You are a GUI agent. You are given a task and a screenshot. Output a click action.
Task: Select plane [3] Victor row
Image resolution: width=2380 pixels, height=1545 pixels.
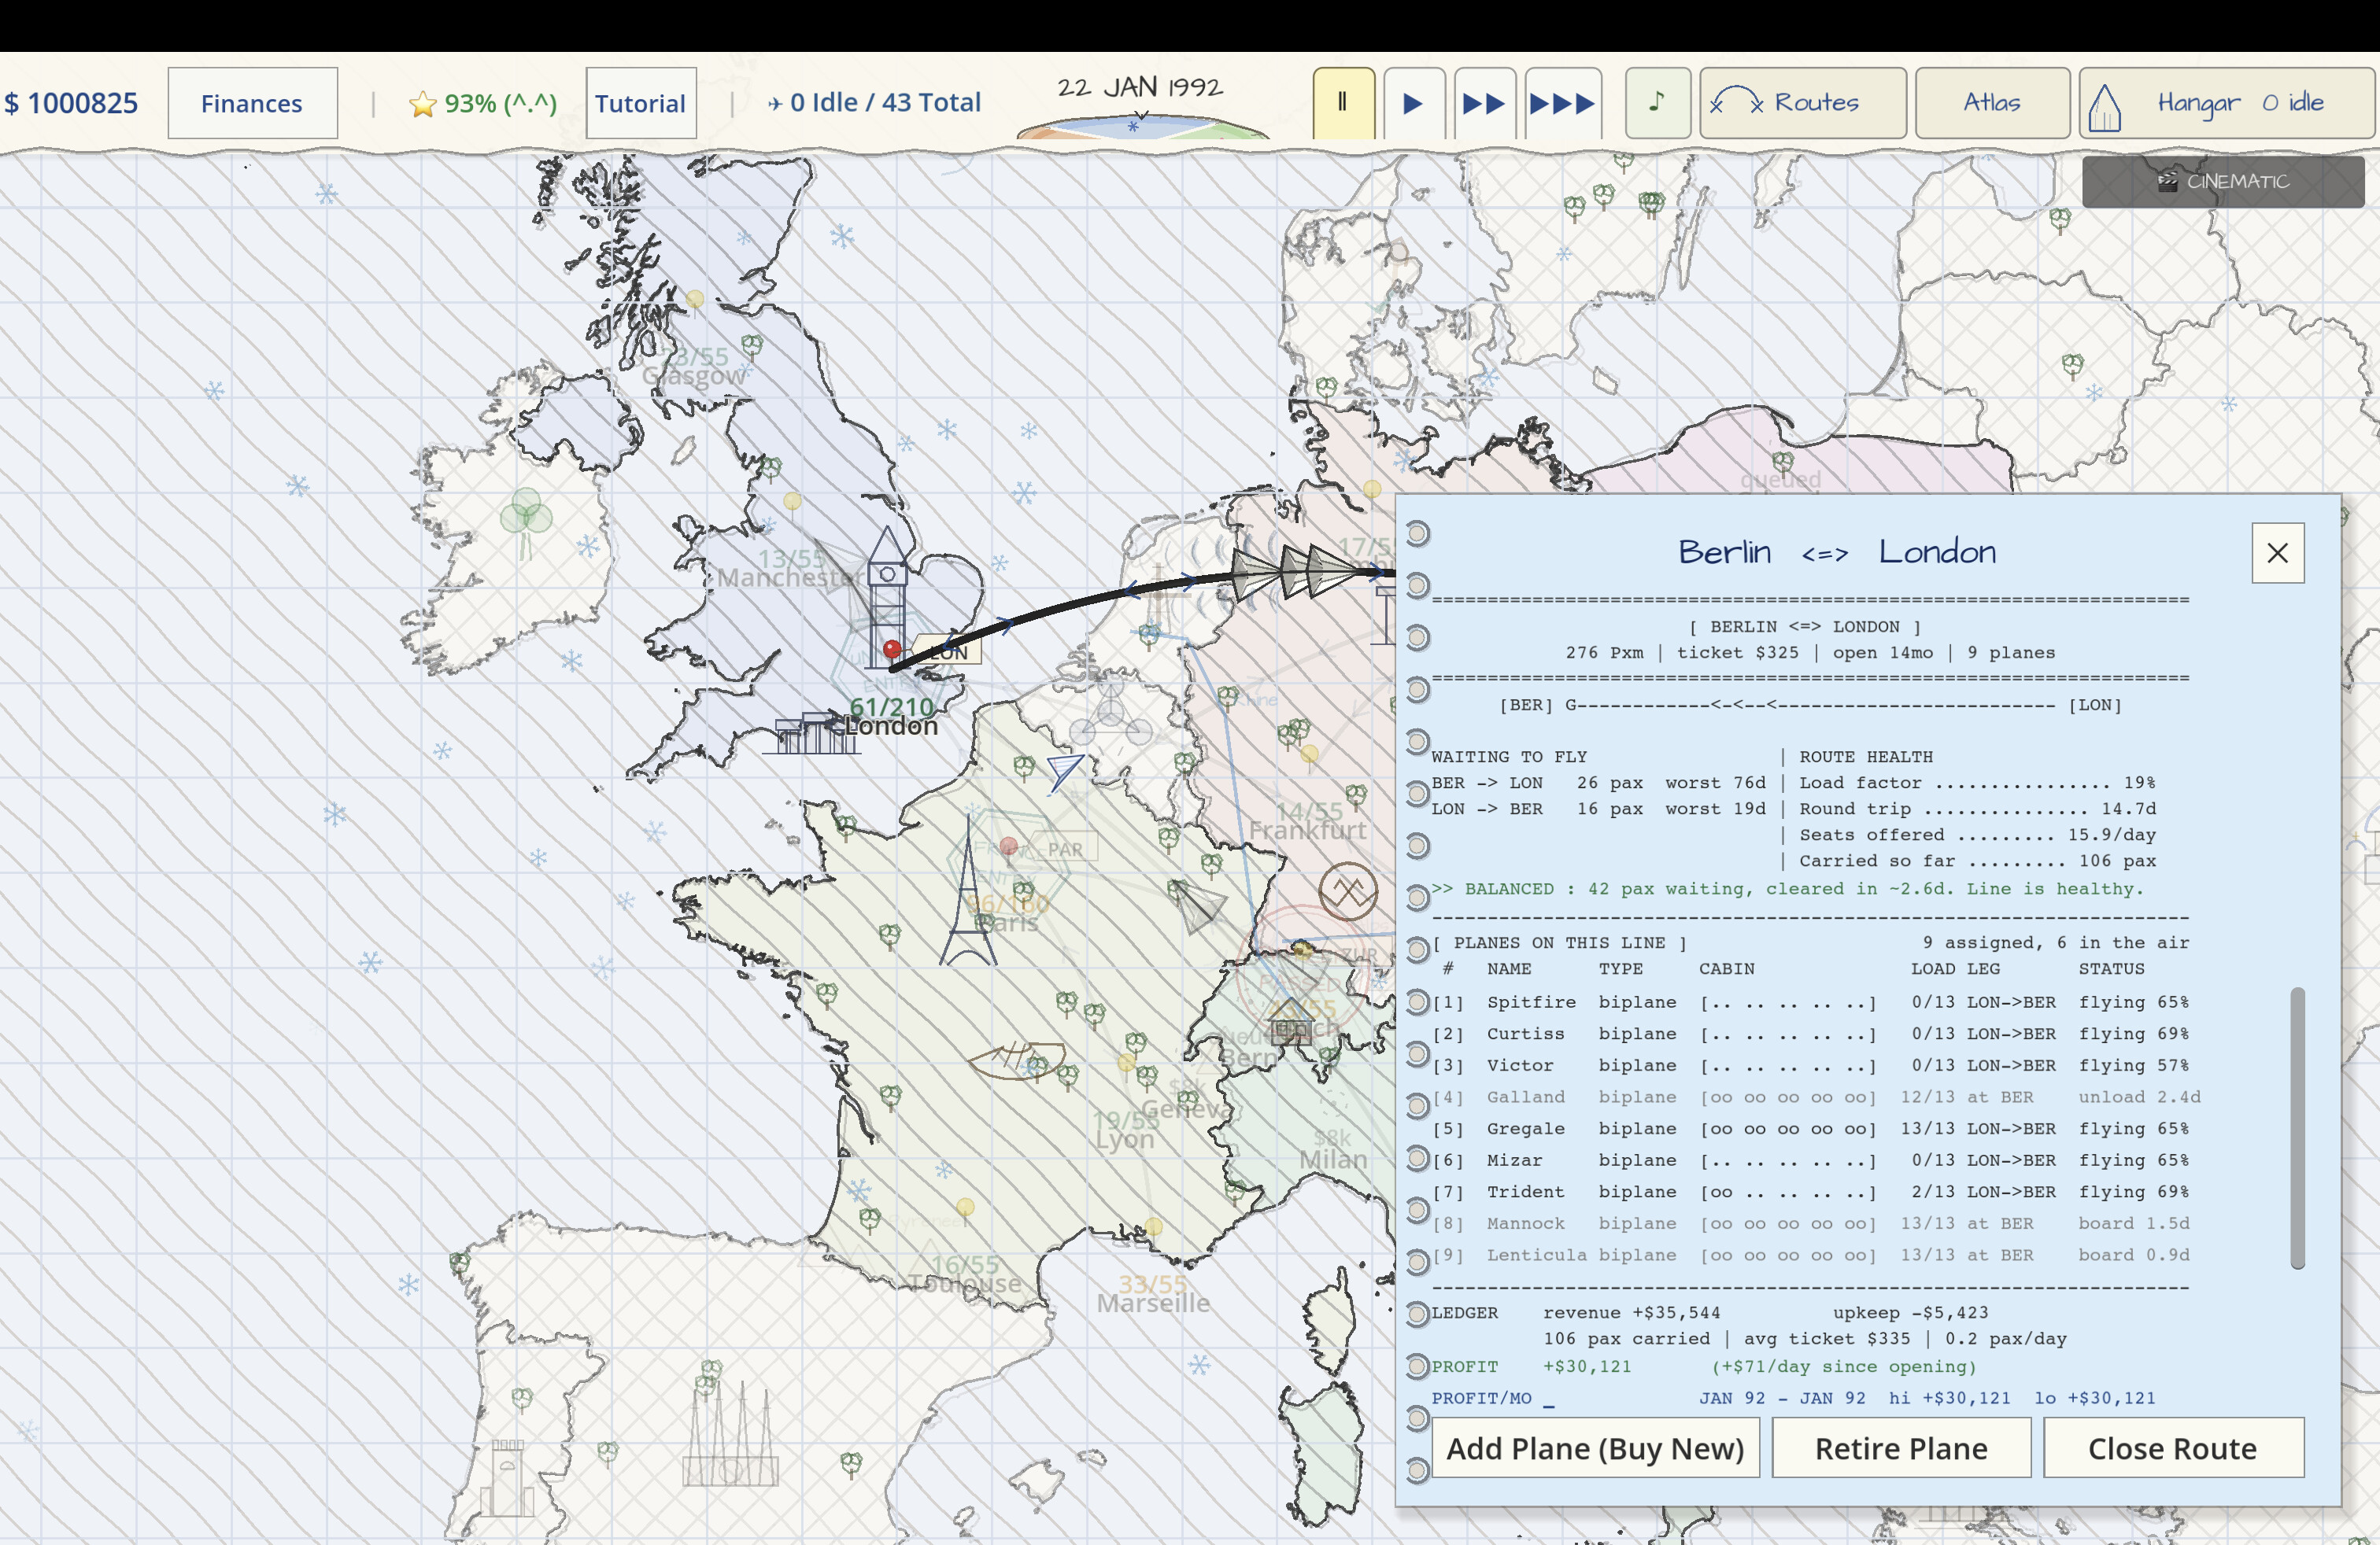tap(1810, 1065)
